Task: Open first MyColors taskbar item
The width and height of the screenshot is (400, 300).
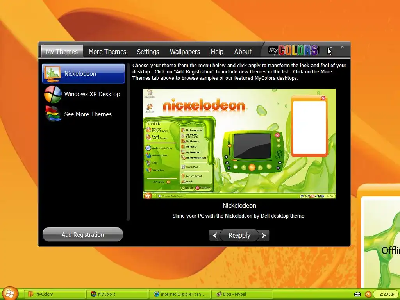Action: (54, 294)
